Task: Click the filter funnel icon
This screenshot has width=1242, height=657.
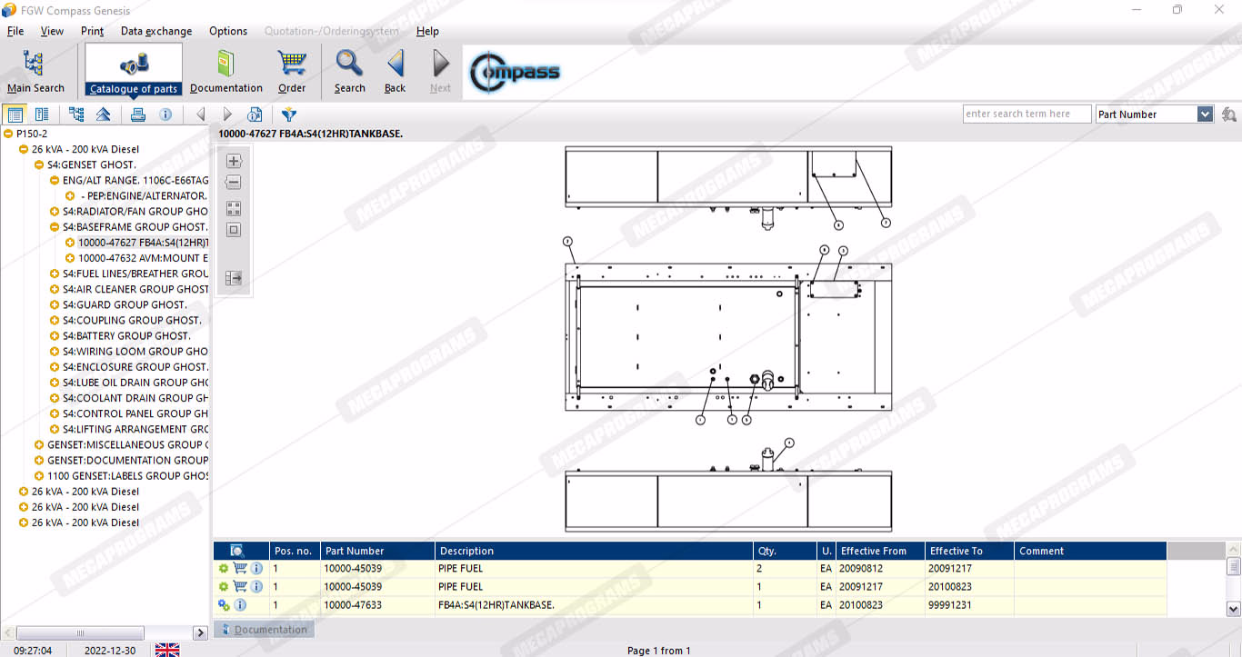Action: pyautogui.click(x=289, y=114)
